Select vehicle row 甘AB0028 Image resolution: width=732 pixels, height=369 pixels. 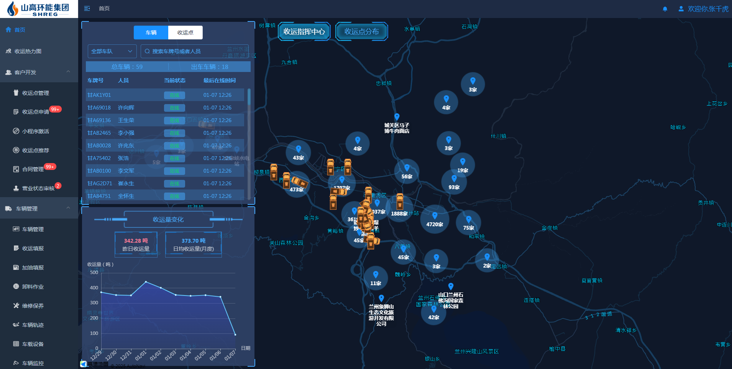(x=165, y=145)
